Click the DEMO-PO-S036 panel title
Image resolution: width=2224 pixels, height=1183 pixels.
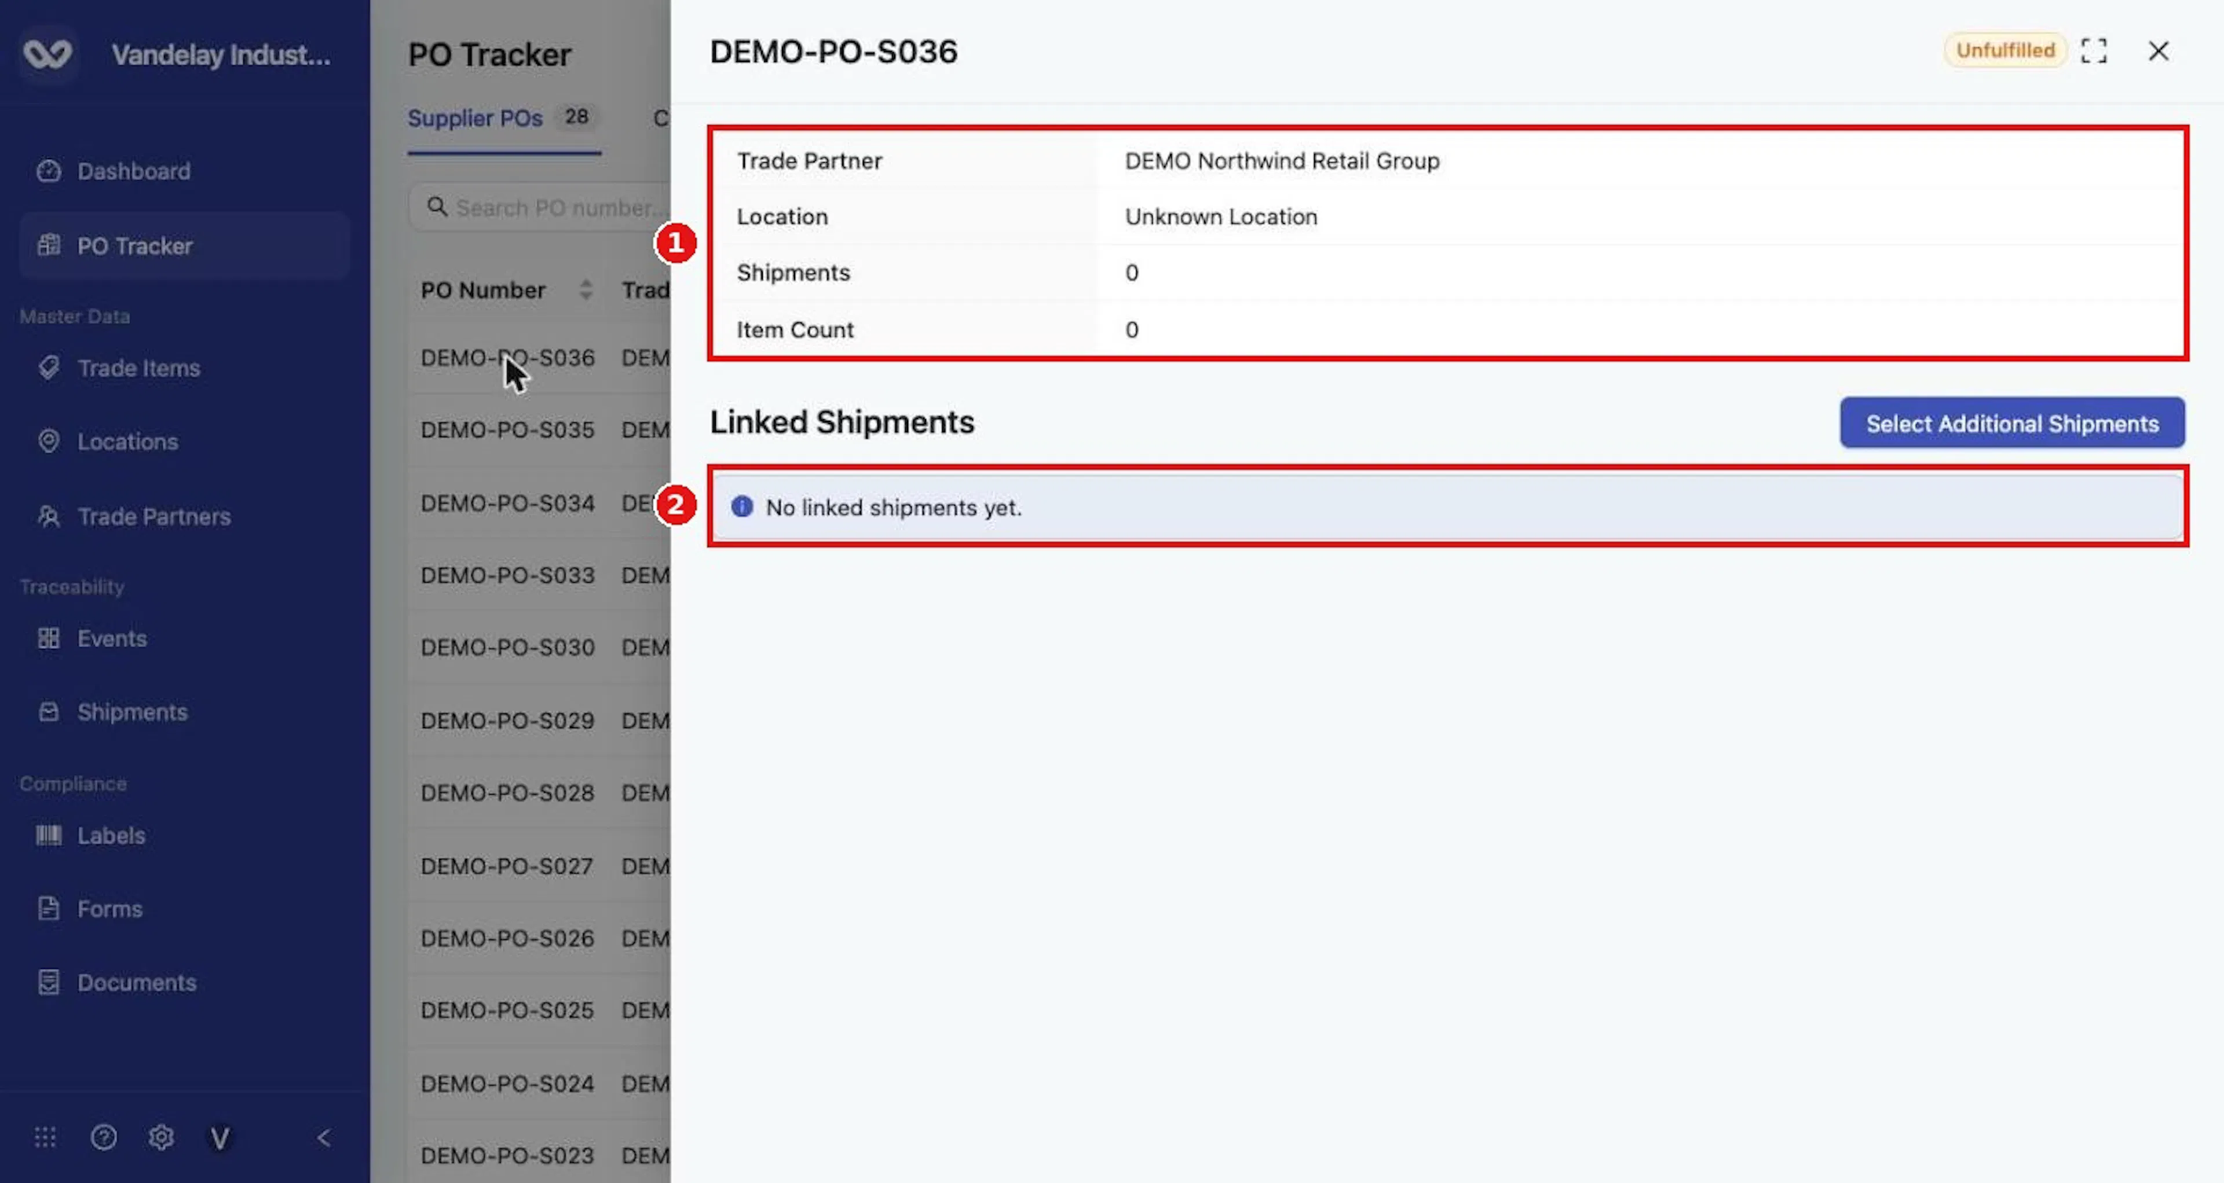[833, 52]
